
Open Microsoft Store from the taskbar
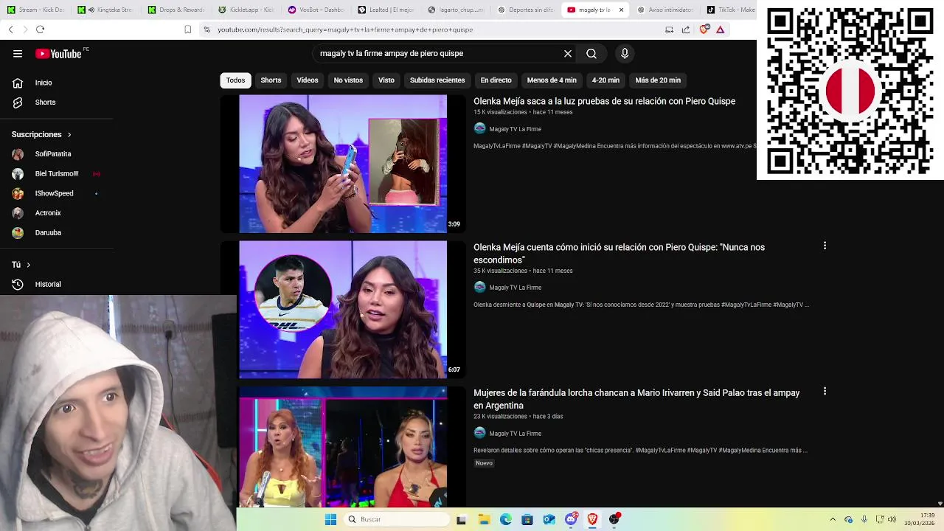[527, 519]
